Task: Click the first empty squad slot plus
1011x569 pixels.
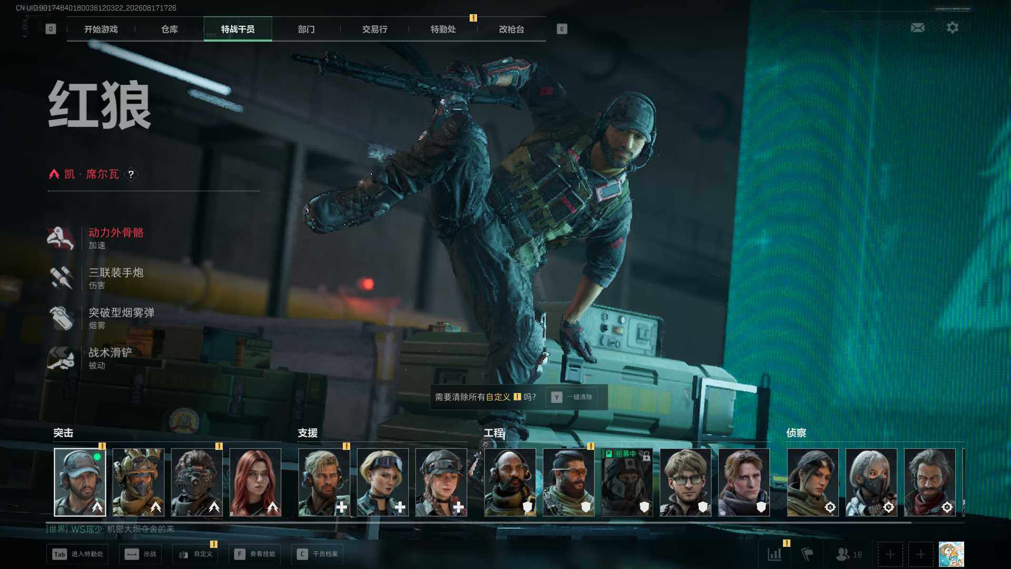Action: coord(890,554)
